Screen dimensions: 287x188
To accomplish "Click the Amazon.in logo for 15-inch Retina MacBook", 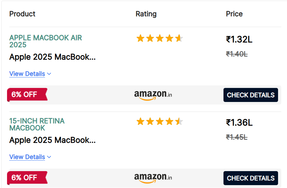I will (x=153, y=178).
